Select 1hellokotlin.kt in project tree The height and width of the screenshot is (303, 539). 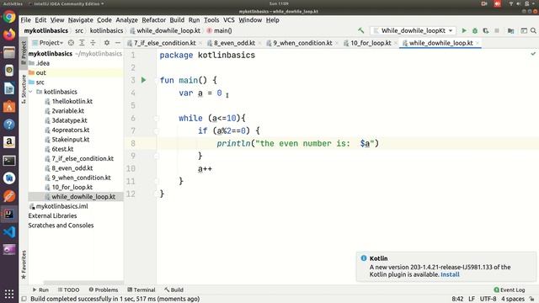coord(72,101)
